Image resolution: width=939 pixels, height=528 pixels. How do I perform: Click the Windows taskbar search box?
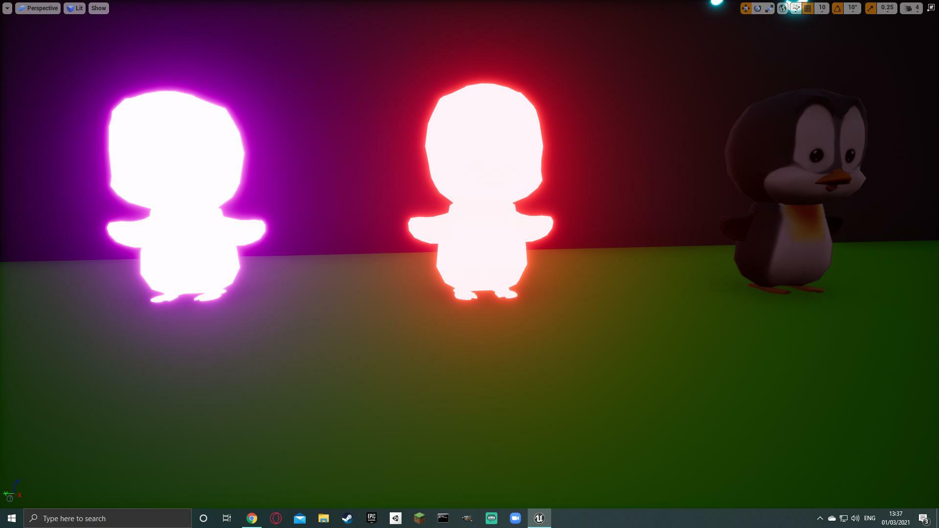108,518
